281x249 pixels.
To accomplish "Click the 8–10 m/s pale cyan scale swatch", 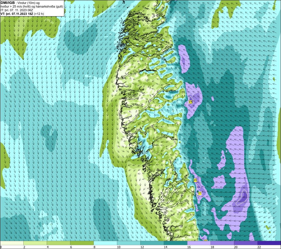I will (105, 243).
